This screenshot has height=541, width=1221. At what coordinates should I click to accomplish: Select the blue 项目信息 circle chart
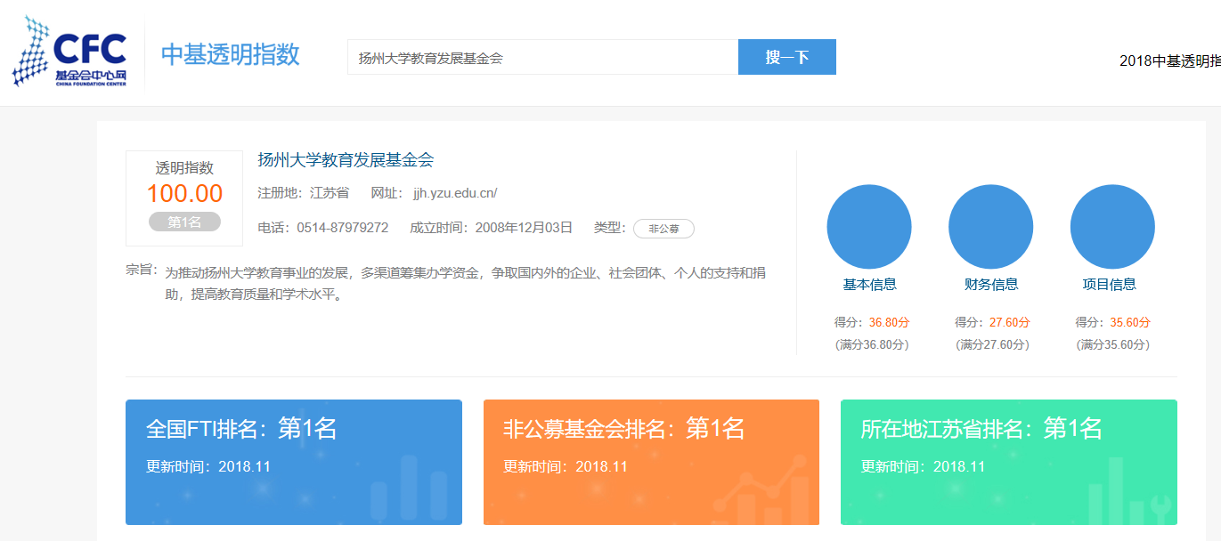1112,227
